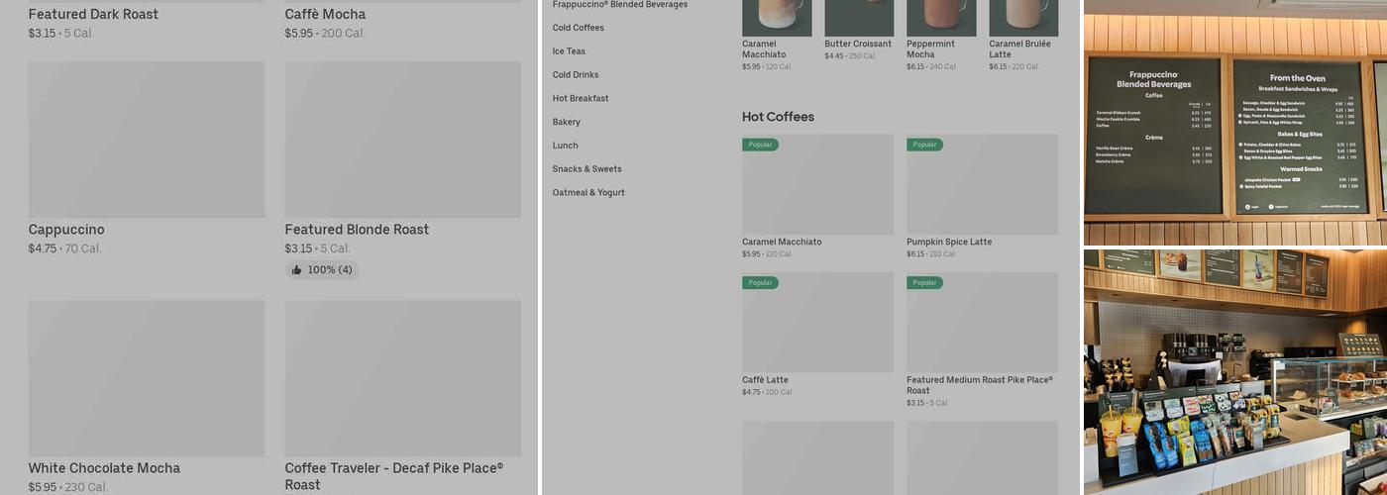
Task: Open the Pumpkin Spice Latte card image
Action: [x=982, y=184]
